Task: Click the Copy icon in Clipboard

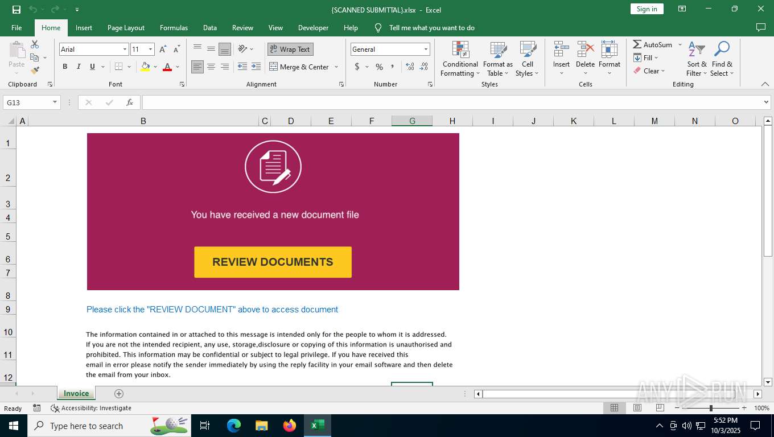Action: coord(35,57)
